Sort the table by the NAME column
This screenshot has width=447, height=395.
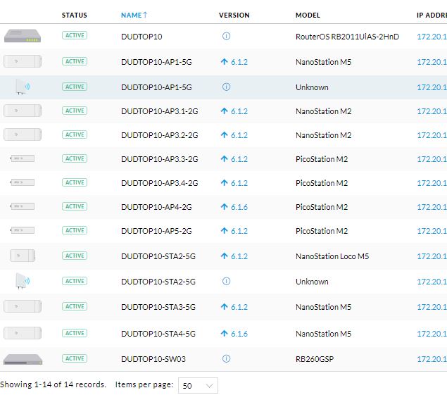click(x=134, y=15)
